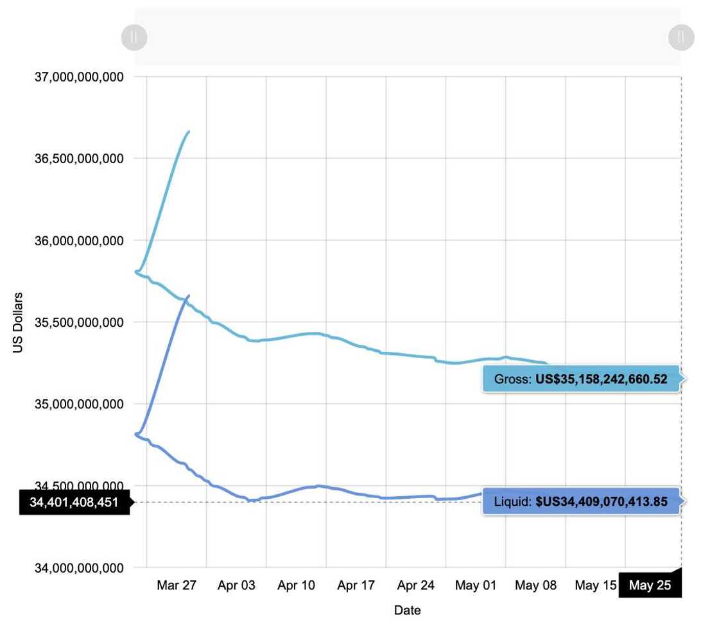The width and height of the screenshot is (719, 624).
Task: Click the right range selector handle
Action: pos(681,37)
